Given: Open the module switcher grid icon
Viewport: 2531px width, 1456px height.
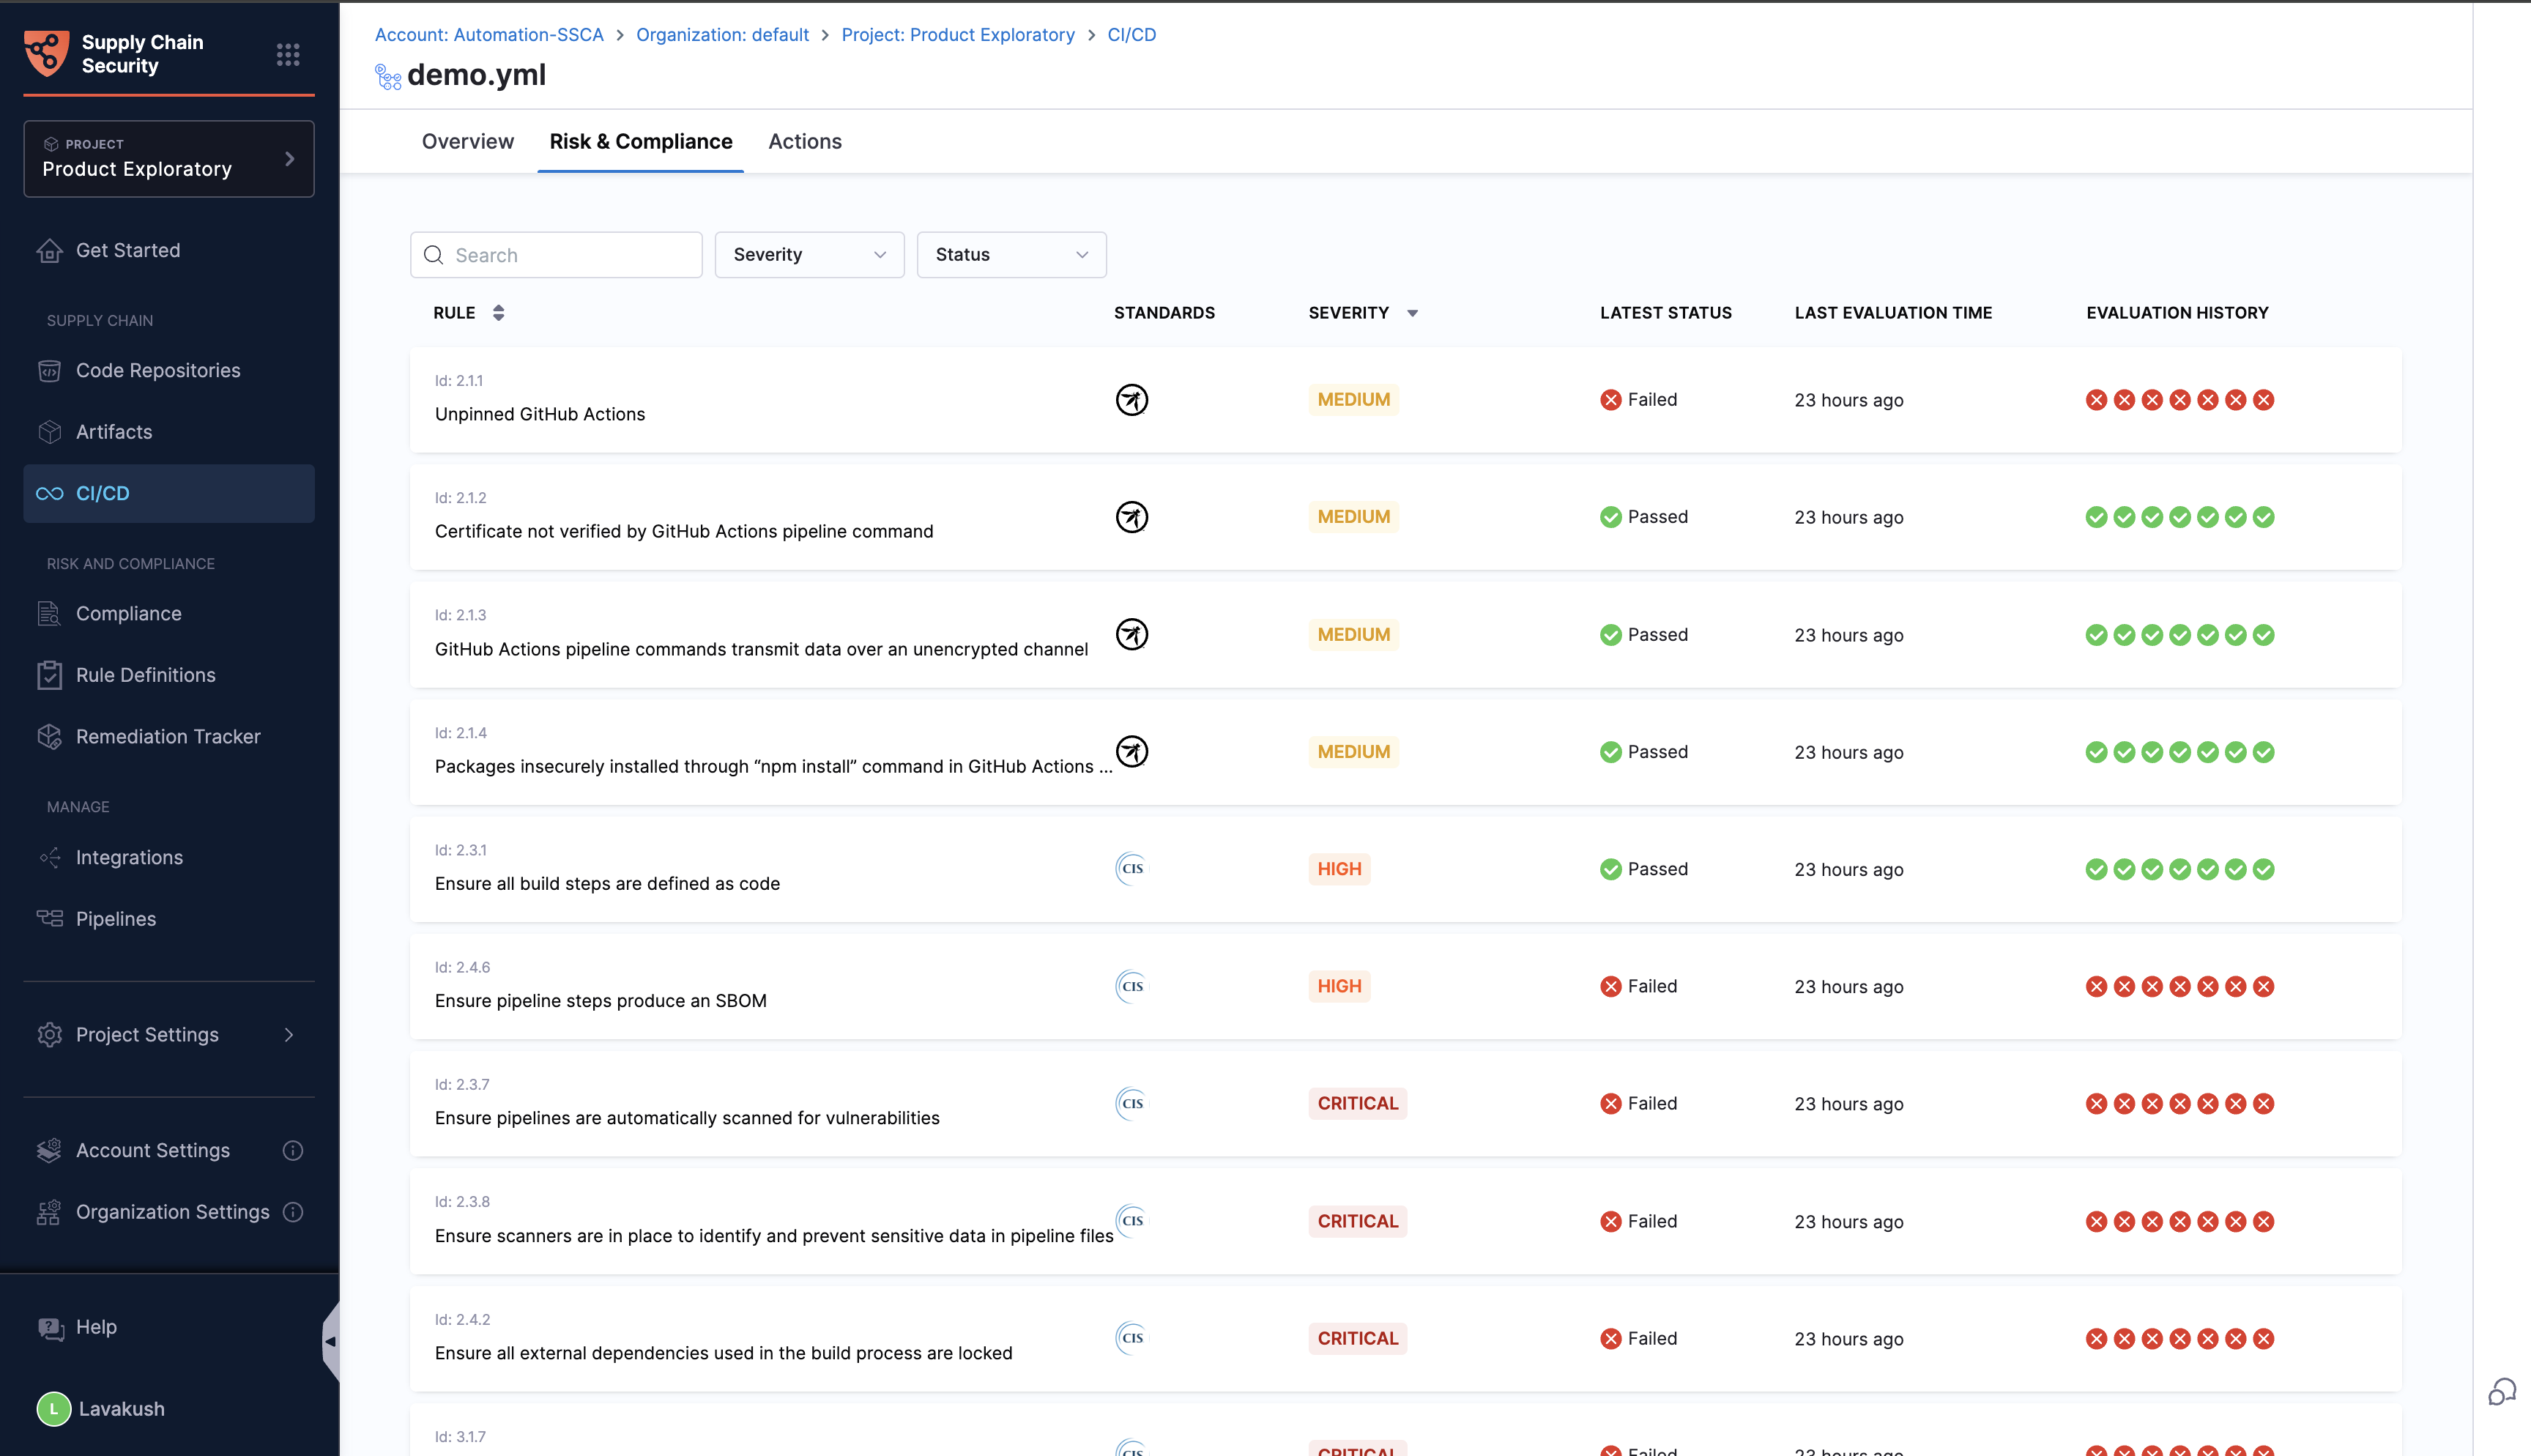Looking at the screenshot, I should pyautogui.click(x=288, y=54).
